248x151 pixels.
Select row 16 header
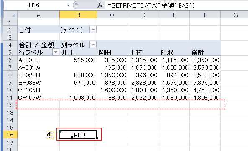click(10, 135)
